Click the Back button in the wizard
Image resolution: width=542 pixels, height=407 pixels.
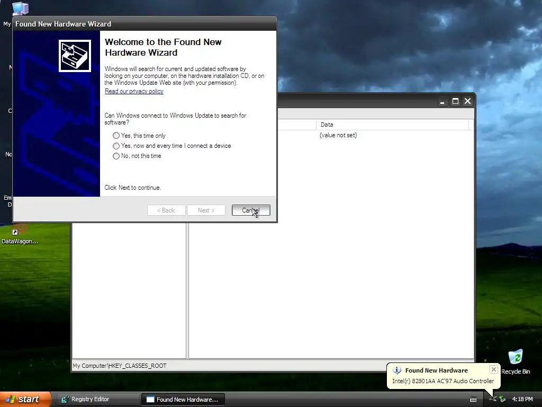click(166, 210)
